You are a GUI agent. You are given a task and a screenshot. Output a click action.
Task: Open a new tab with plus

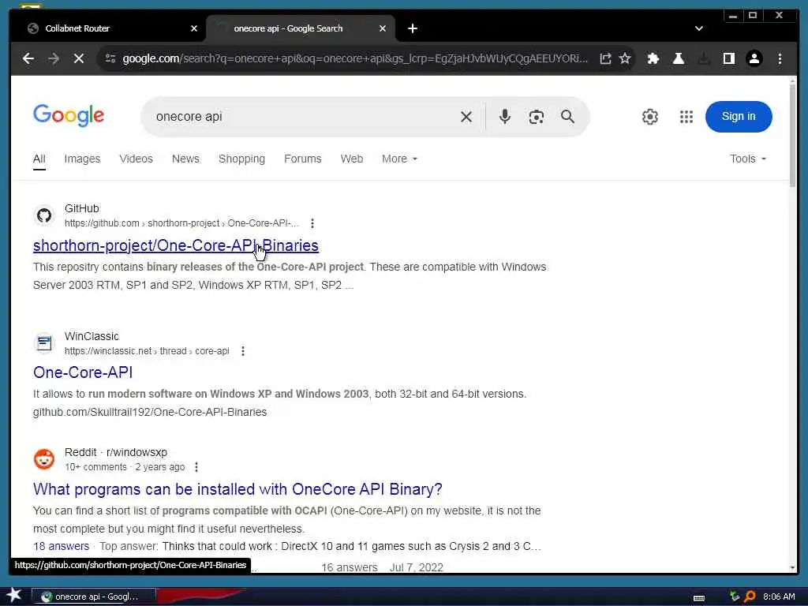[412, 29]
